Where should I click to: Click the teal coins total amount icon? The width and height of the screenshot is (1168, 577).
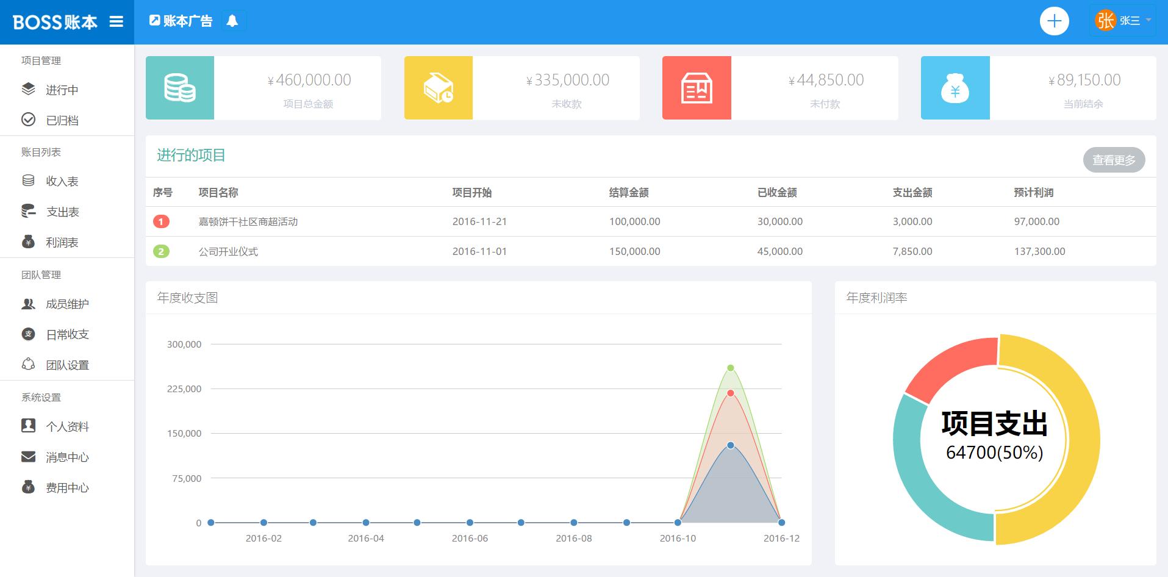click(x=180, y=88)
